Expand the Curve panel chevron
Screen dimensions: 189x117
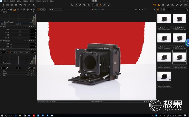[1, 71]
